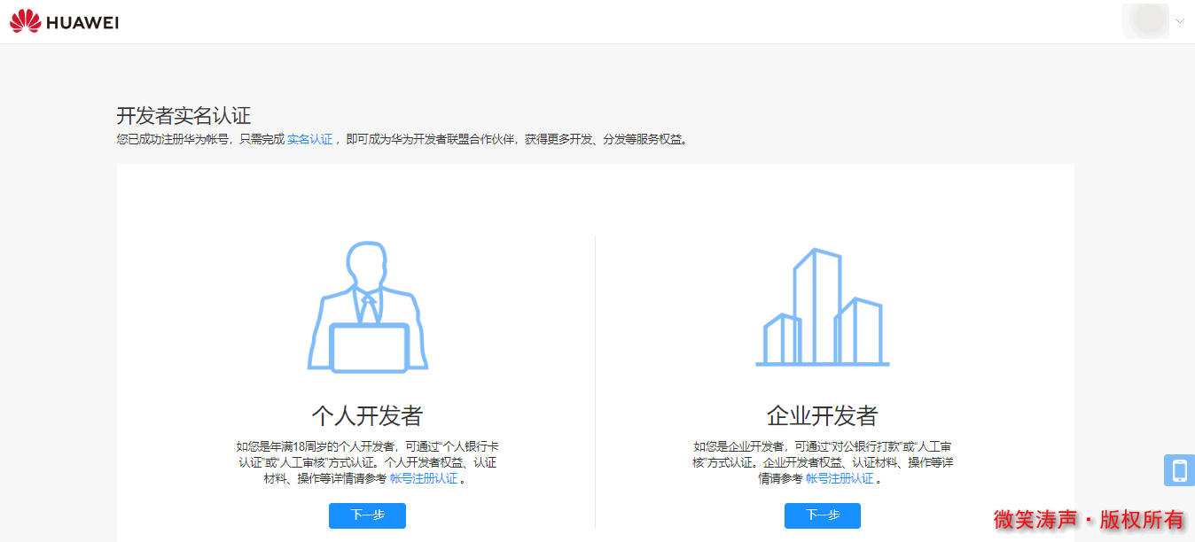Click the individual developer person illustration
Image resolution: width=1195 pixels, height=542 pixels.
(x=367, y=306)
